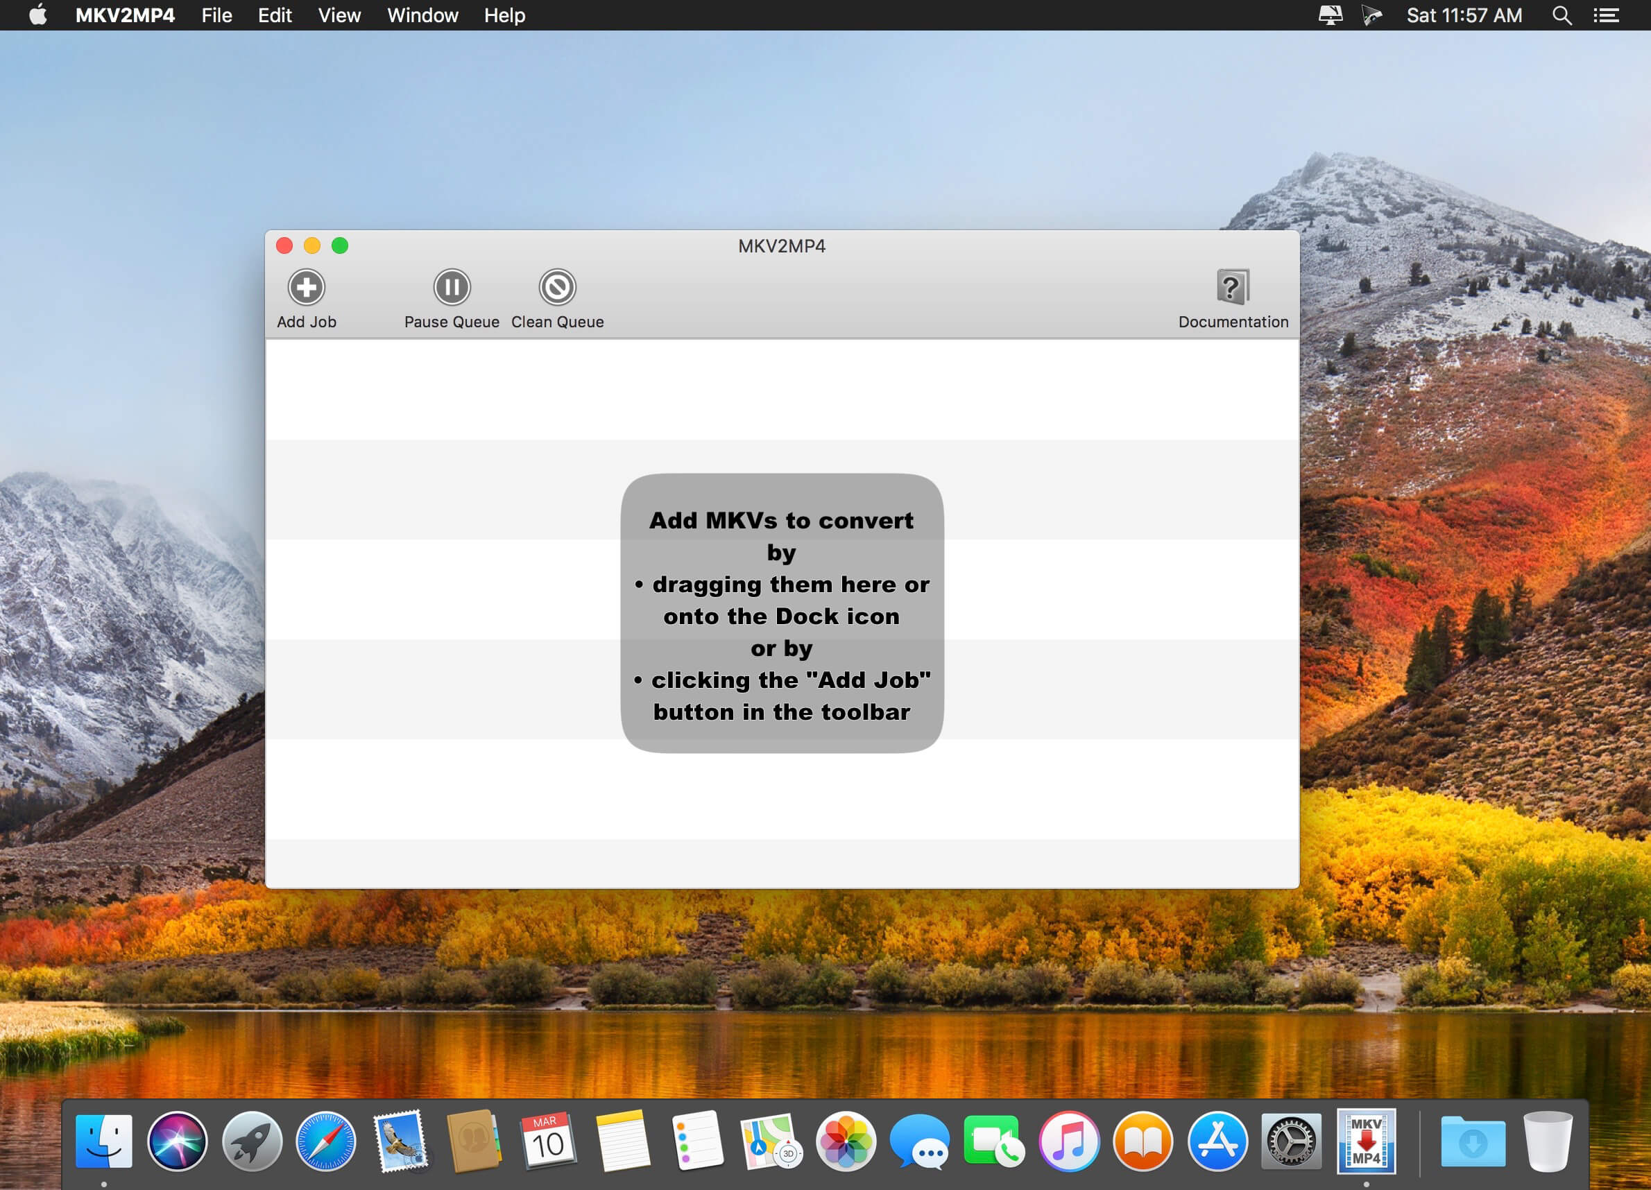Open the Photos app from Dock
The width and height of the screenshot is (1651, 1190).
click(x=845, y=1141)
